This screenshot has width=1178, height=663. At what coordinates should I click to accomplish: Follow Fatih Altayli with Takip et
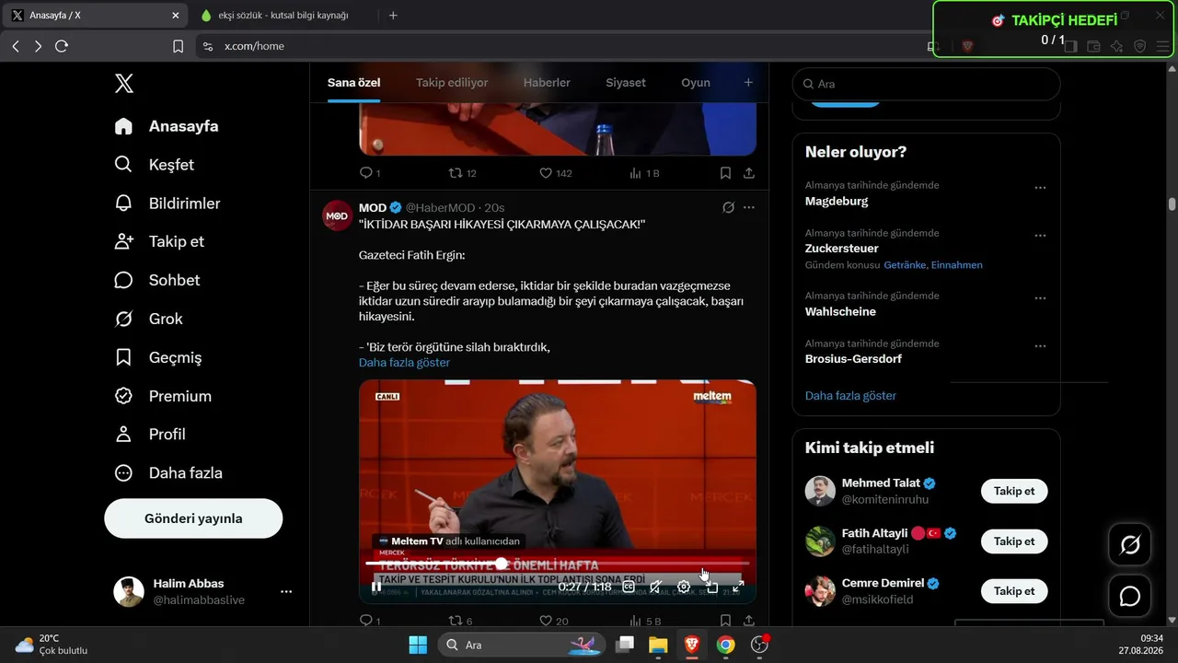1014,541
